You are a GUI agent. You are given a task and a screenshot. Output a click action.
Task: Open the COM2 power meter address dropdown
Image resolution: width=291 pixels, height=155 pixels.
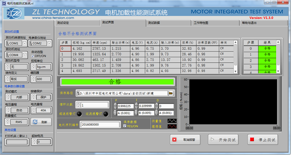click(49, 43)
